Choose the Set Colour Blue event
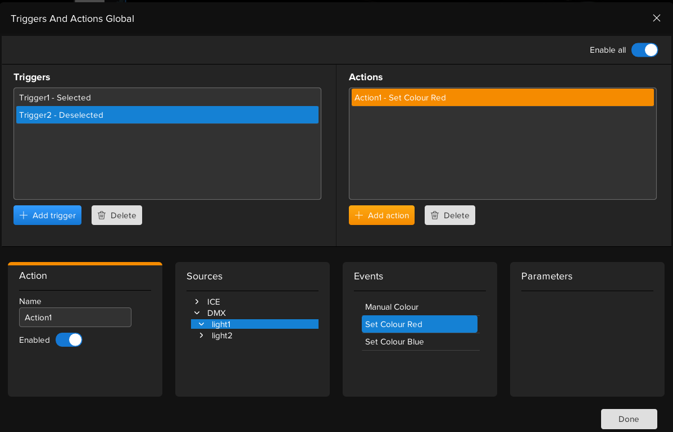The width and height of the screenshot is (673, 432). coord(394,342)
